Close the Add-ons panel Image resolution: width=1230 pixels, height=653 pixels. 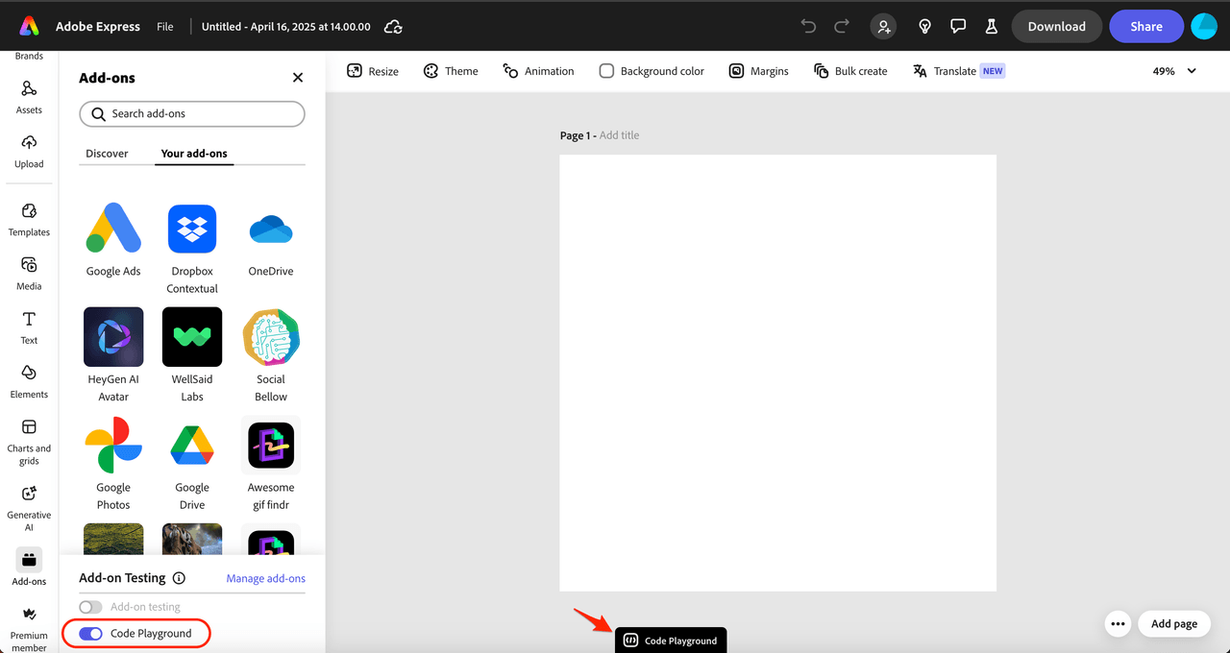pos(298,78)
